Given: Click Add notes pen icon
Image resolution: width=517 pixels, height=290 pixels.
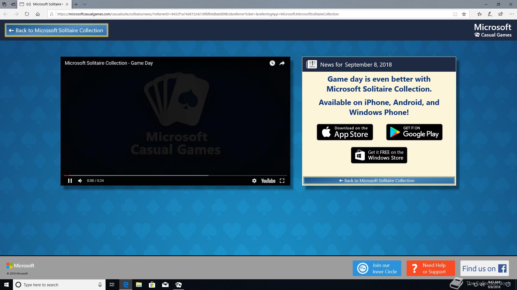Looking at the screenshot, I should point(490,14).
